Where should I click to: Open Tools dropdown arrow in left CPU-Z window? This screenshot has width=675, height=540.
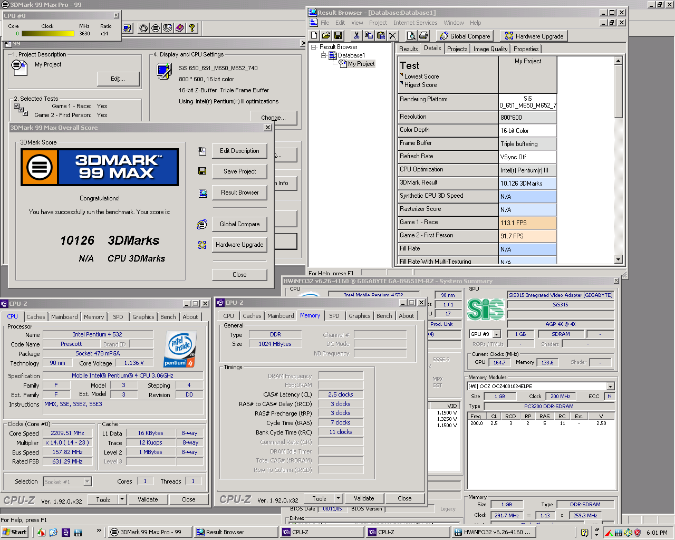point(122,499)
